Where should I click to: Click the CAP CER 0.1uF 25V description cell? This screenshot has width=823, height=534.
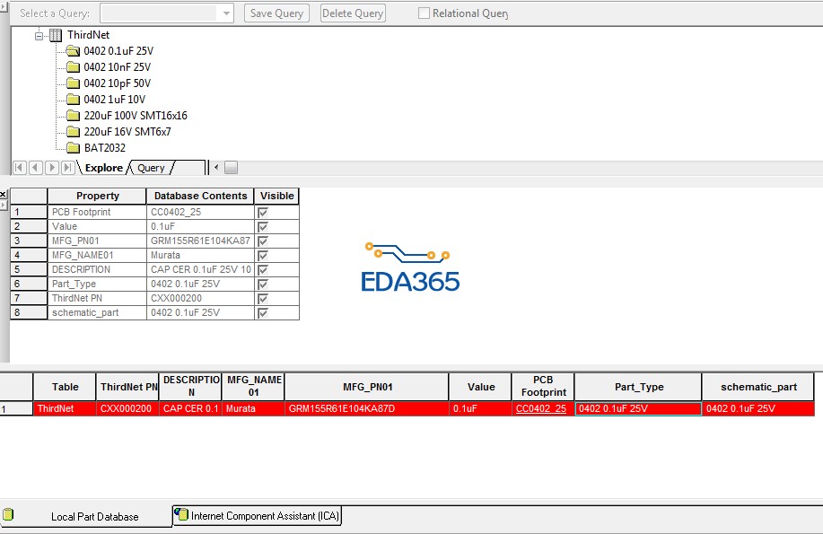(200, 269)
